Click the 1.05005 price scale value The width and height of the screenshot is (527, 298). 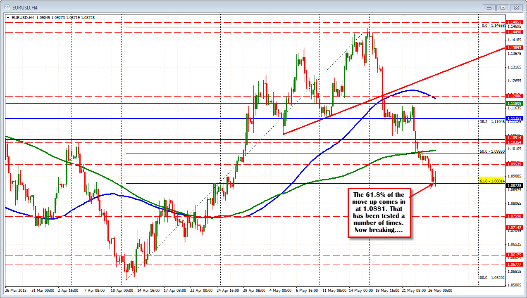514,285
